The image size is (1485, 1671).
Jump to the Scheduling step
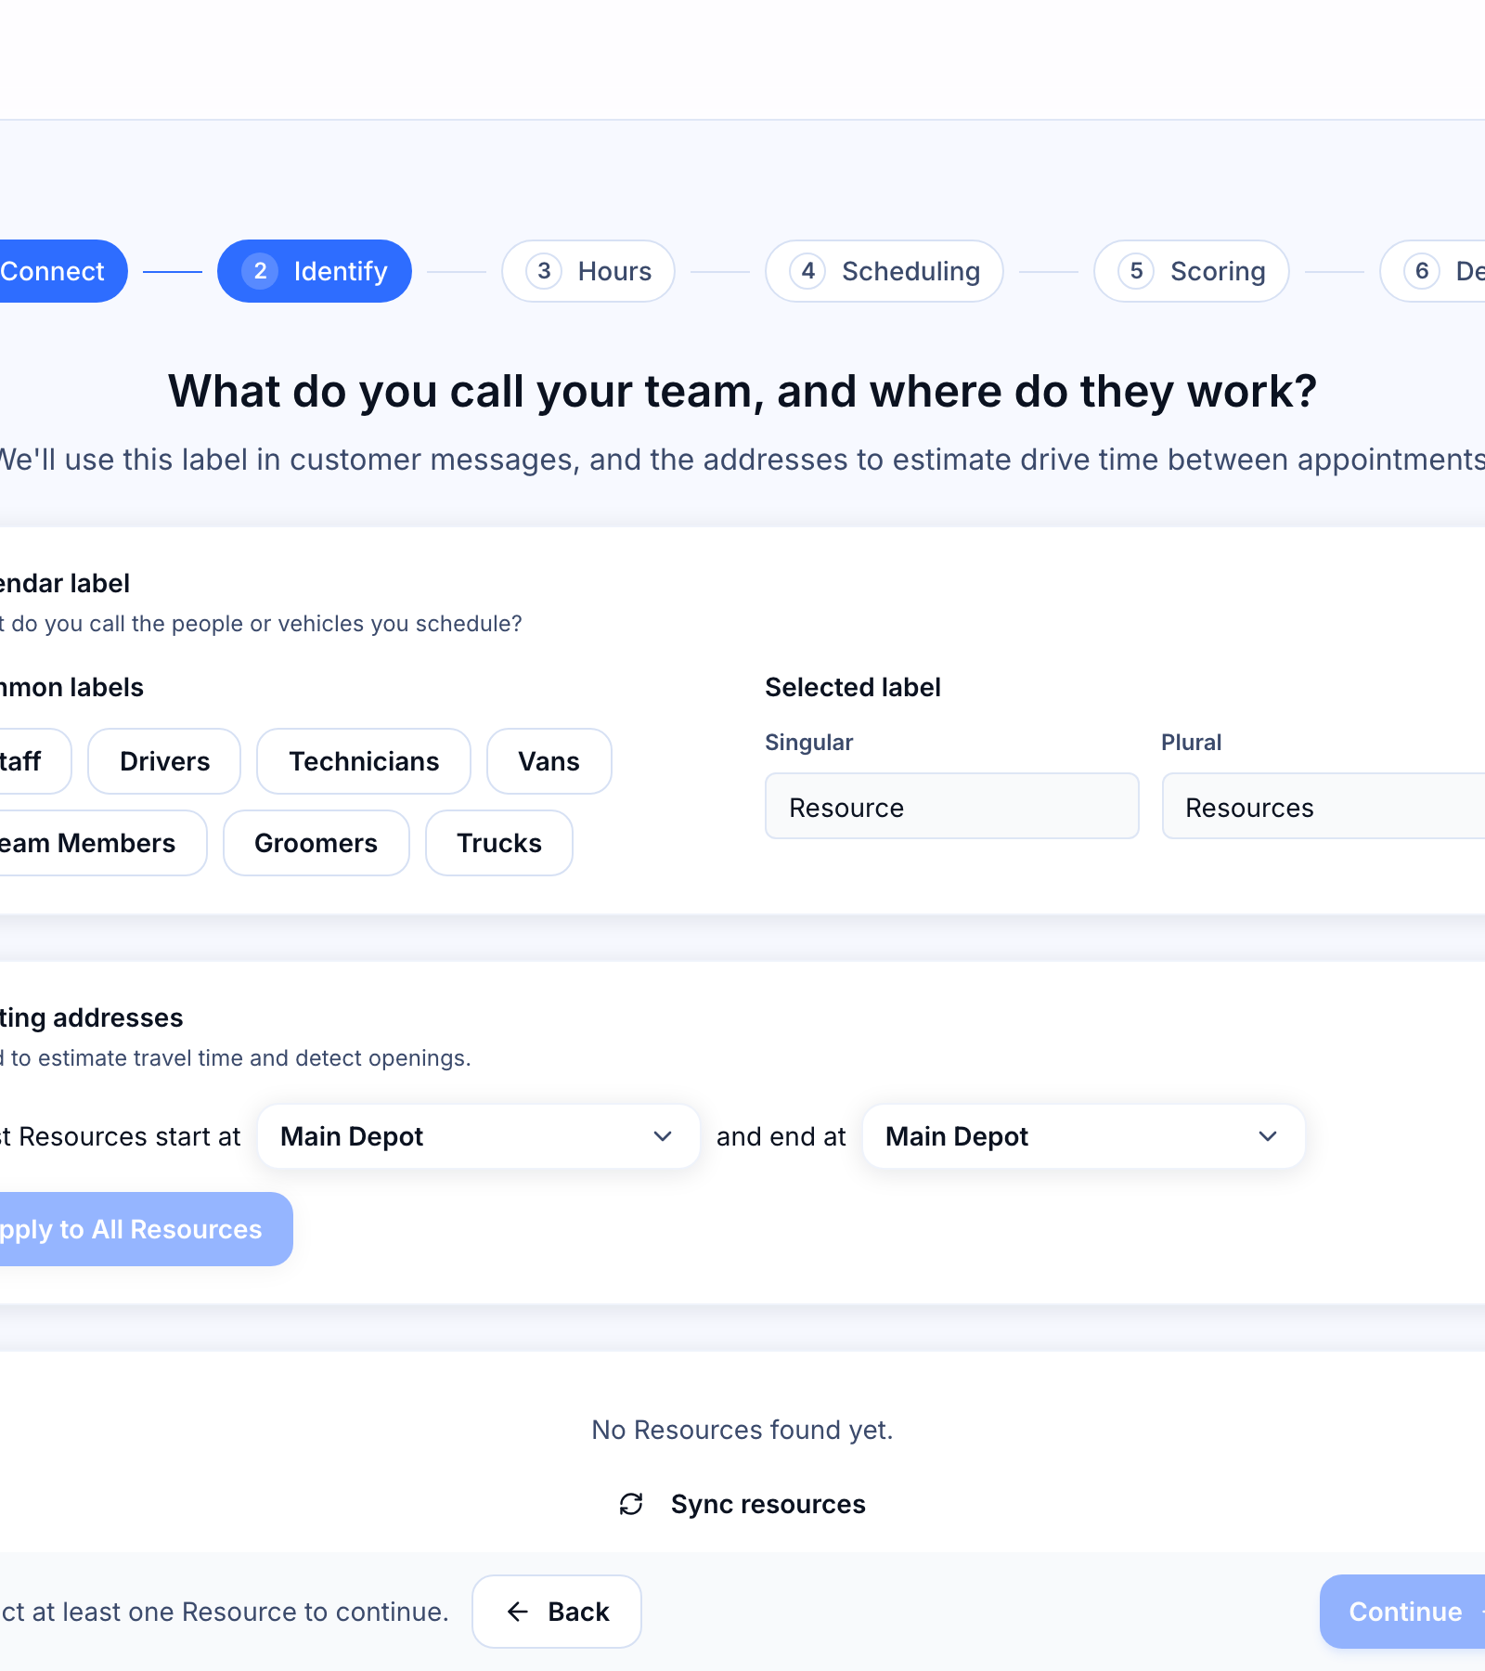click(x=885, y=271)
